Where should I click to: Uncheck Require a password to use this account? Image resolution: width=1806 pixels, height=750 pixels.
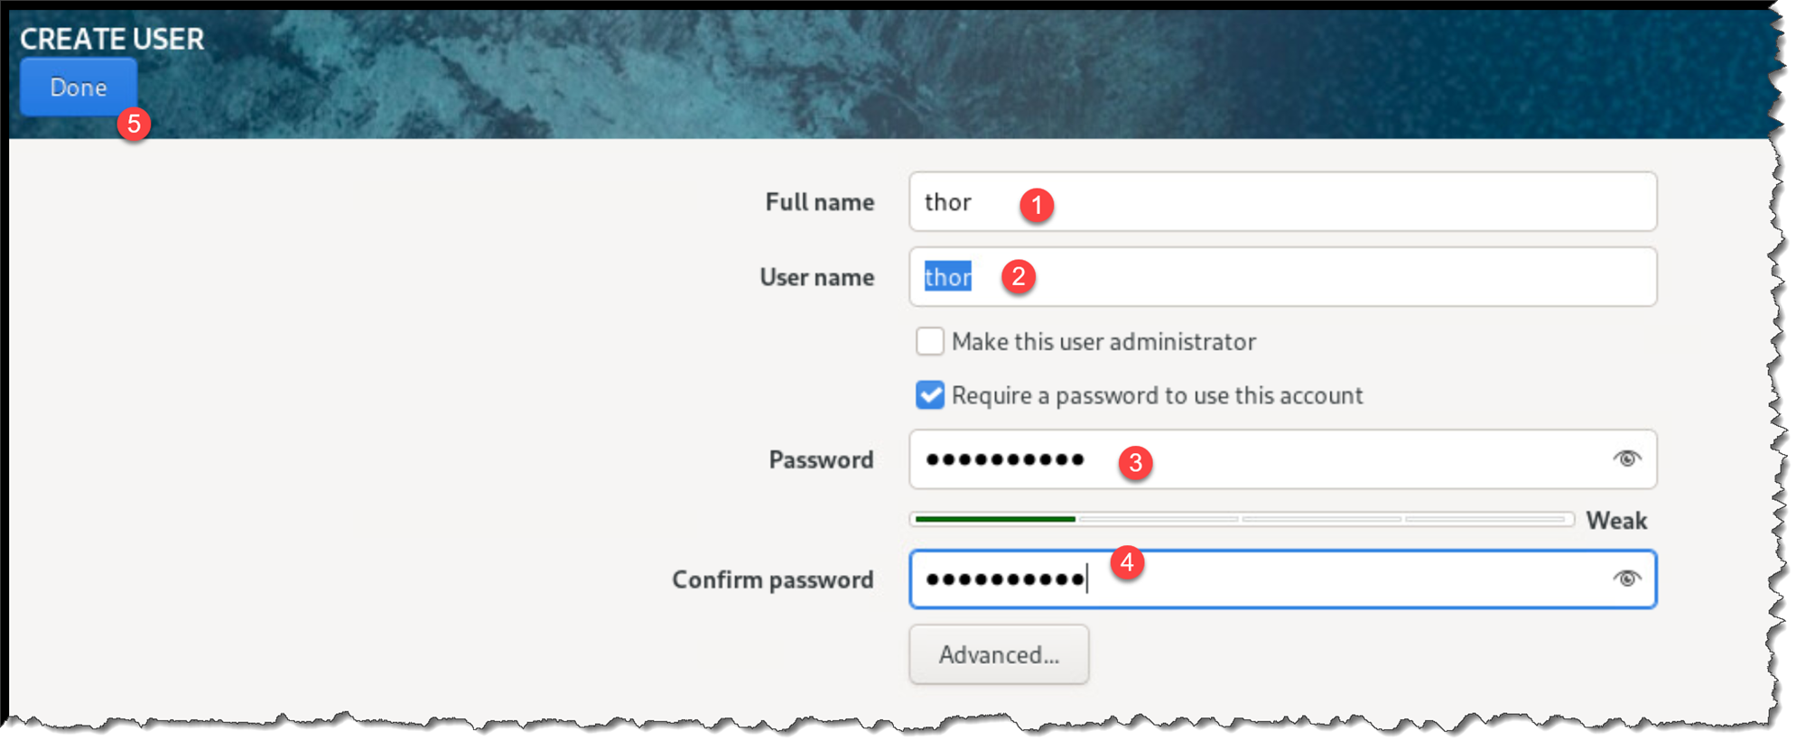tap(929, 395)
